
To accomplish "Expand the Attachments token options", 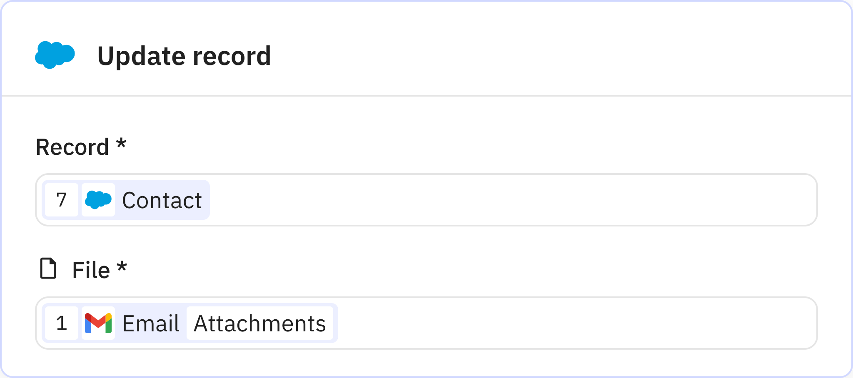I will [260, 323].
